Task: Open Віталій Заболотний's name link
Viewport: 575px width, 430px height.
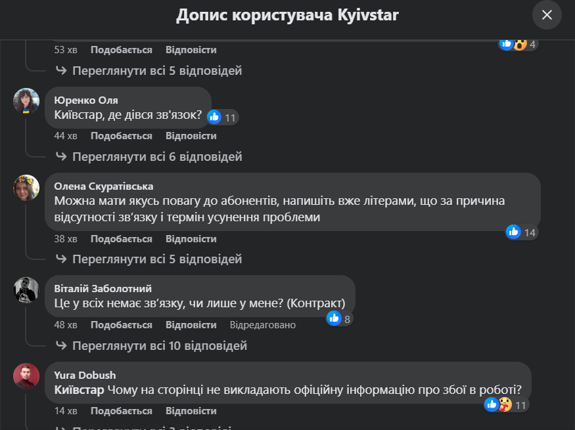Action: [103, 289]
